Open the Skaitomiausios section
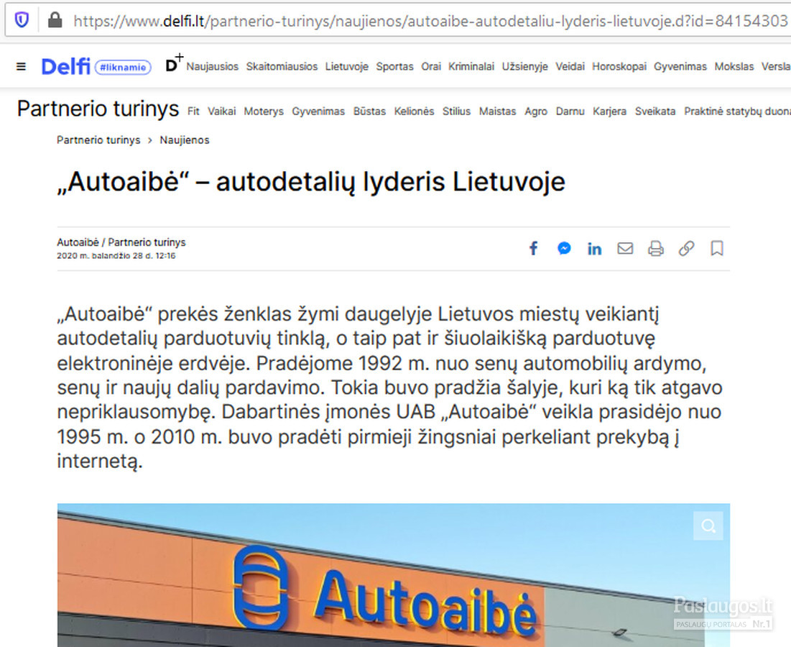The height and width of the screenshot is (647, 791). tap(282, 67)
